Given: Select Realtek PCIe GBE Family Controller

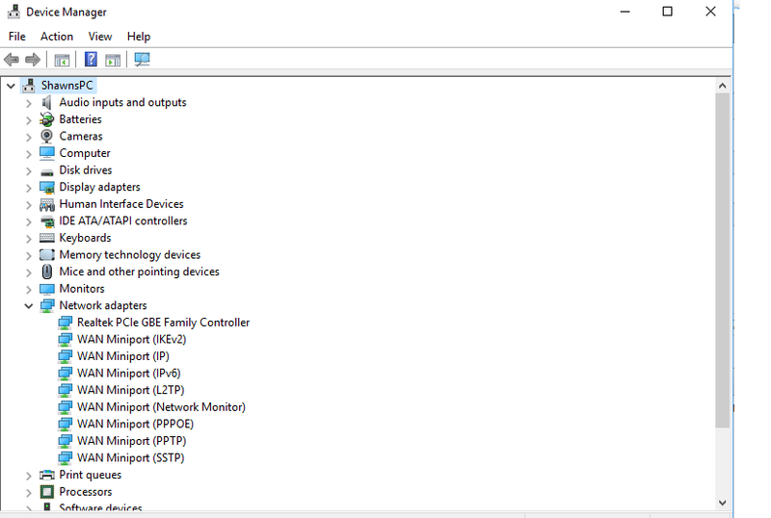Looking at the screenshot, I should [163, 323].
